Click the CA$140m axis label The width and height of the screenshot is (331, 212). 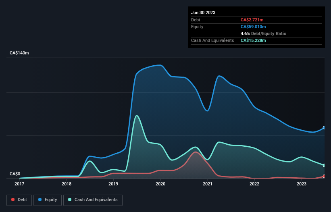pyautogui.click(x=19, y=53)
